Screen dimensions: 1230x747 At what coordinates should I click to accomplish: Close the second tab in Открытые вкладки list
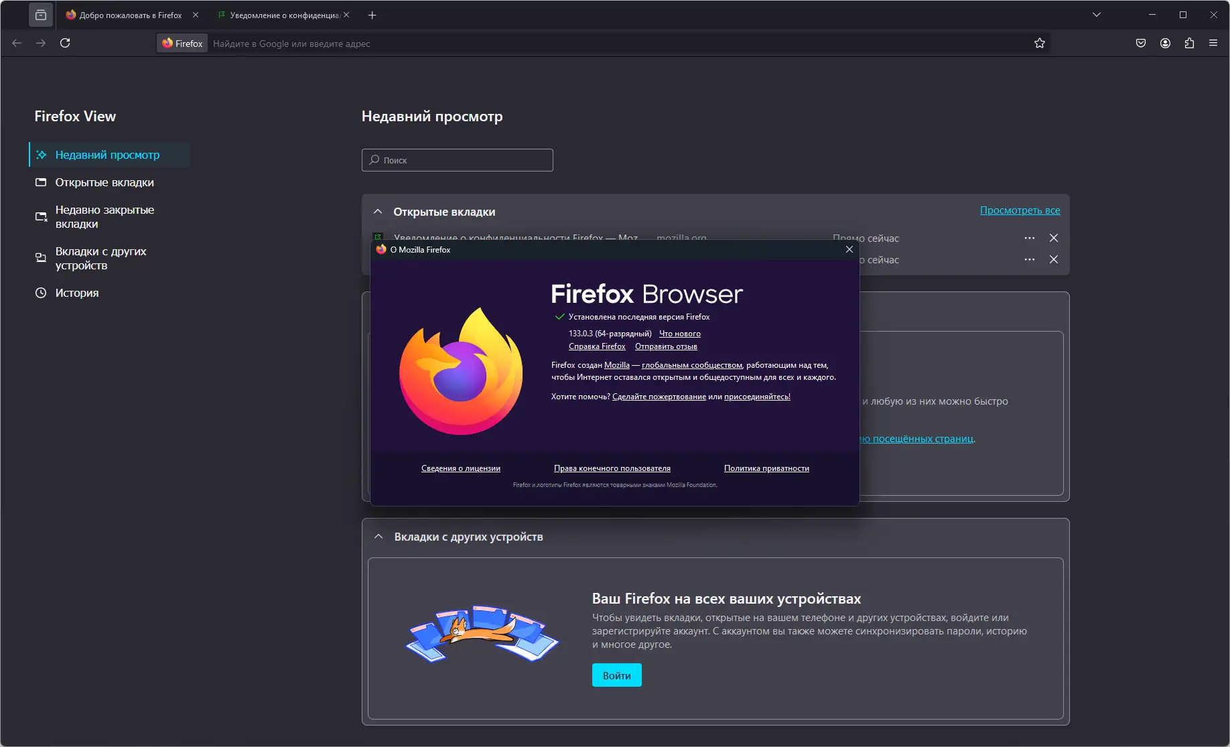tap(1054, 259)
